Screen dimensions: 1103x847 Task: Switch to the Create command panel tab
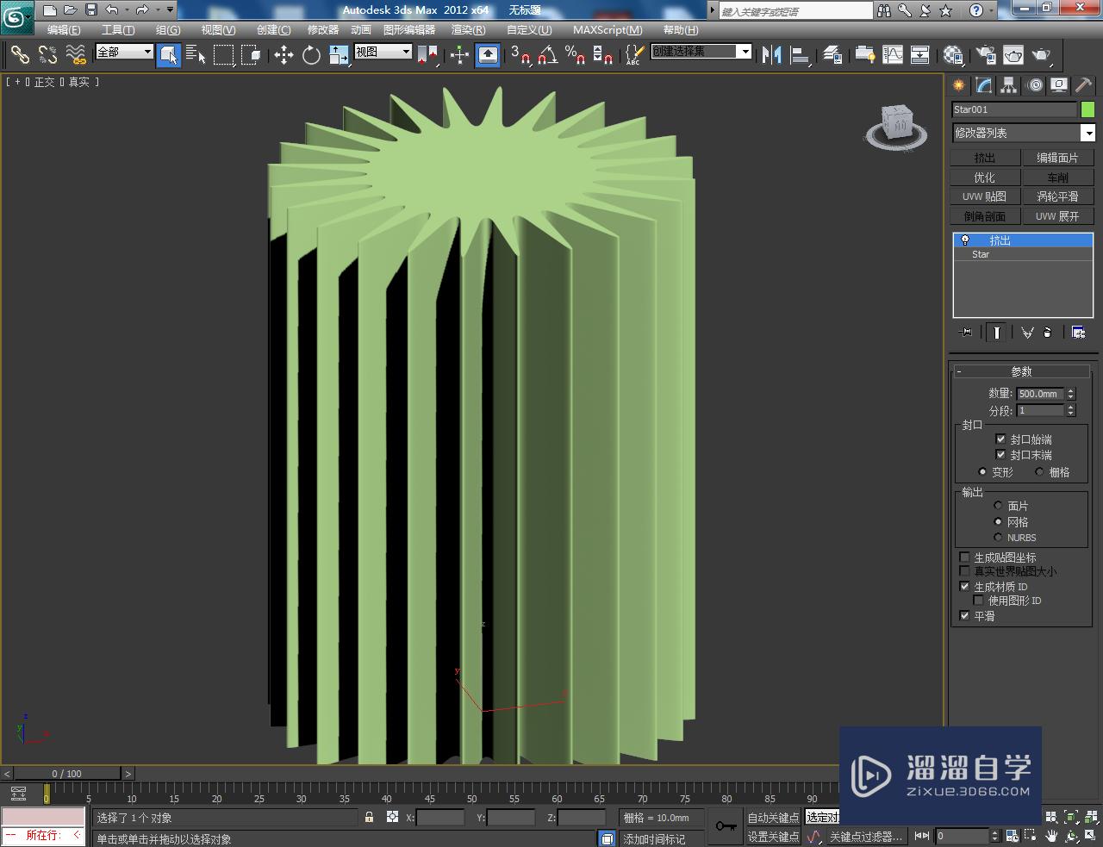pyautogui.click(x=959, y=85)
